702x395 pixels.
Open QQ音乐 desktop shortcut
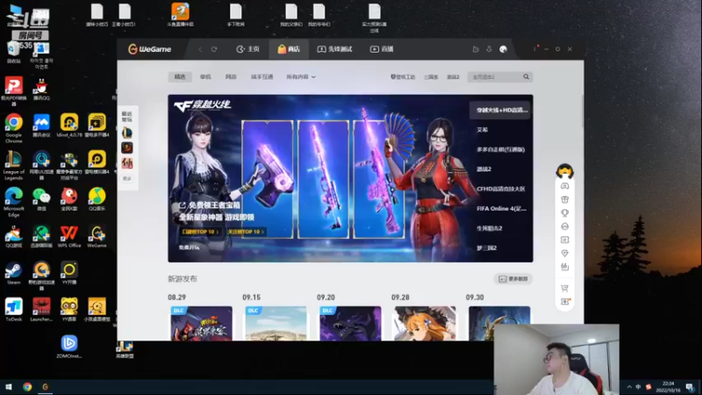[x=97, y=199]
